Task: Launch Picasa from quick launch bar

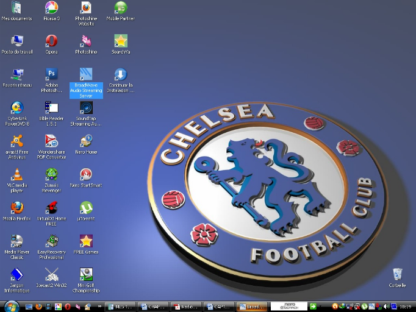Action: click(58, 307)
